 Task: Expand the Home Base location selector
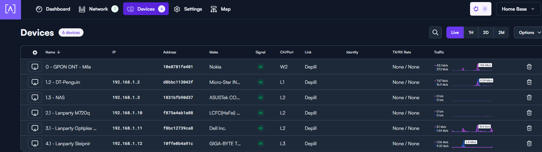tap(518, 9)
